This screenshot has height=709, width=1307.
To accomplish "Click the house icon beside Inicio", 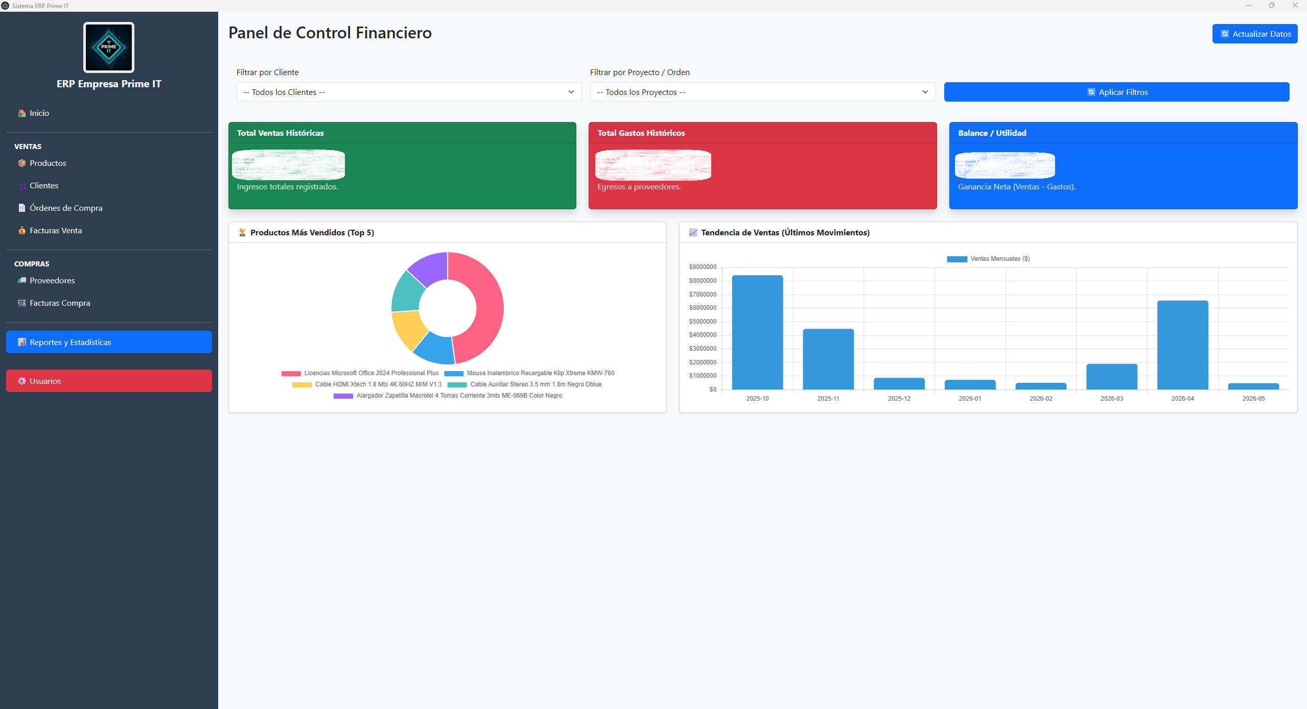I will point(22,113).
